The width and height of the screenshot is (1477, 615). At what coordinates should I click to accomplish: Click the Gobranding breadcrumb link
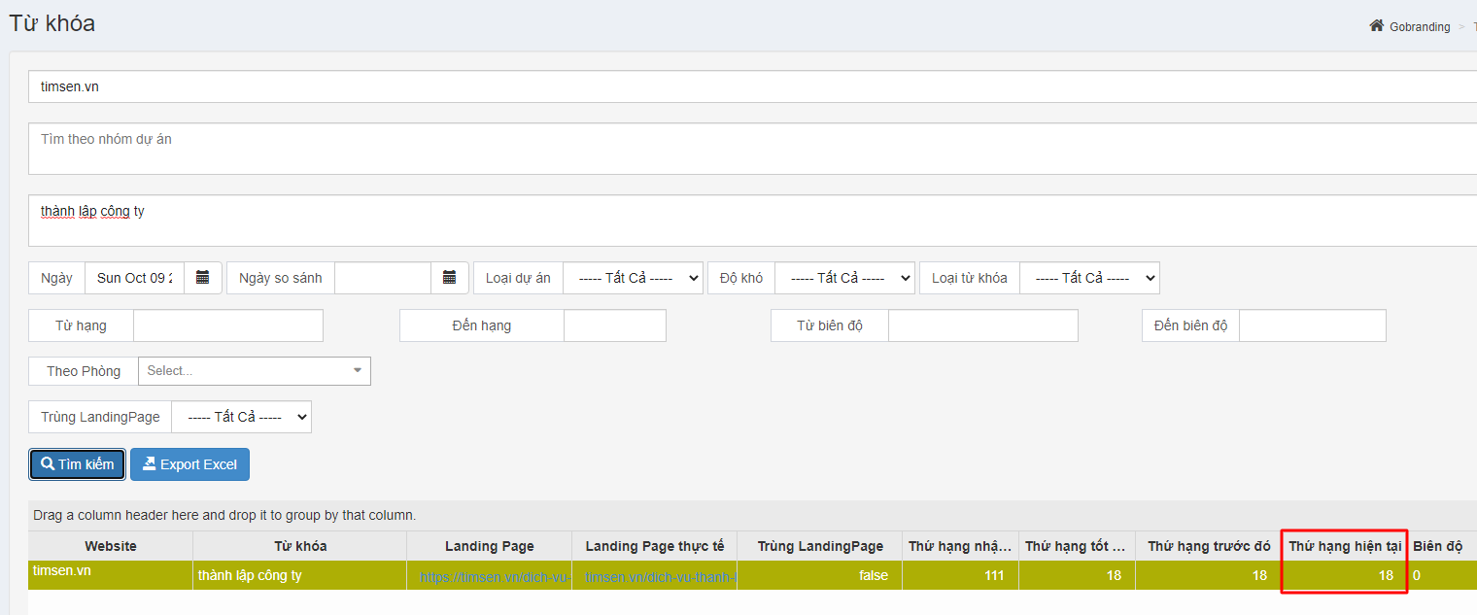(x=1419, y=27)
